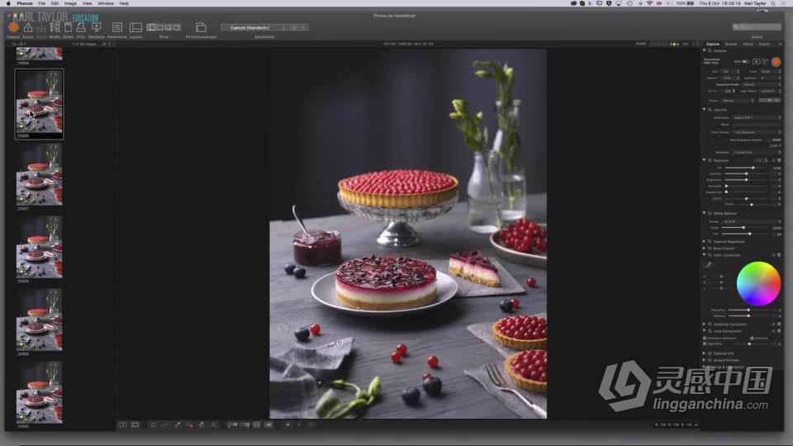The image size is (793, 446).
Task: Collapse the White Balance section
Action: (704, 213)
